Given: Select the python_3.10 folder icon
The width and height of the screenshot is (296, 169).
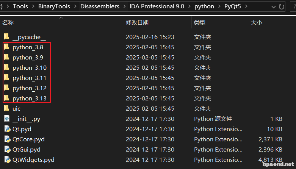Looking at the screenshot, I should (x=6, y=67).
